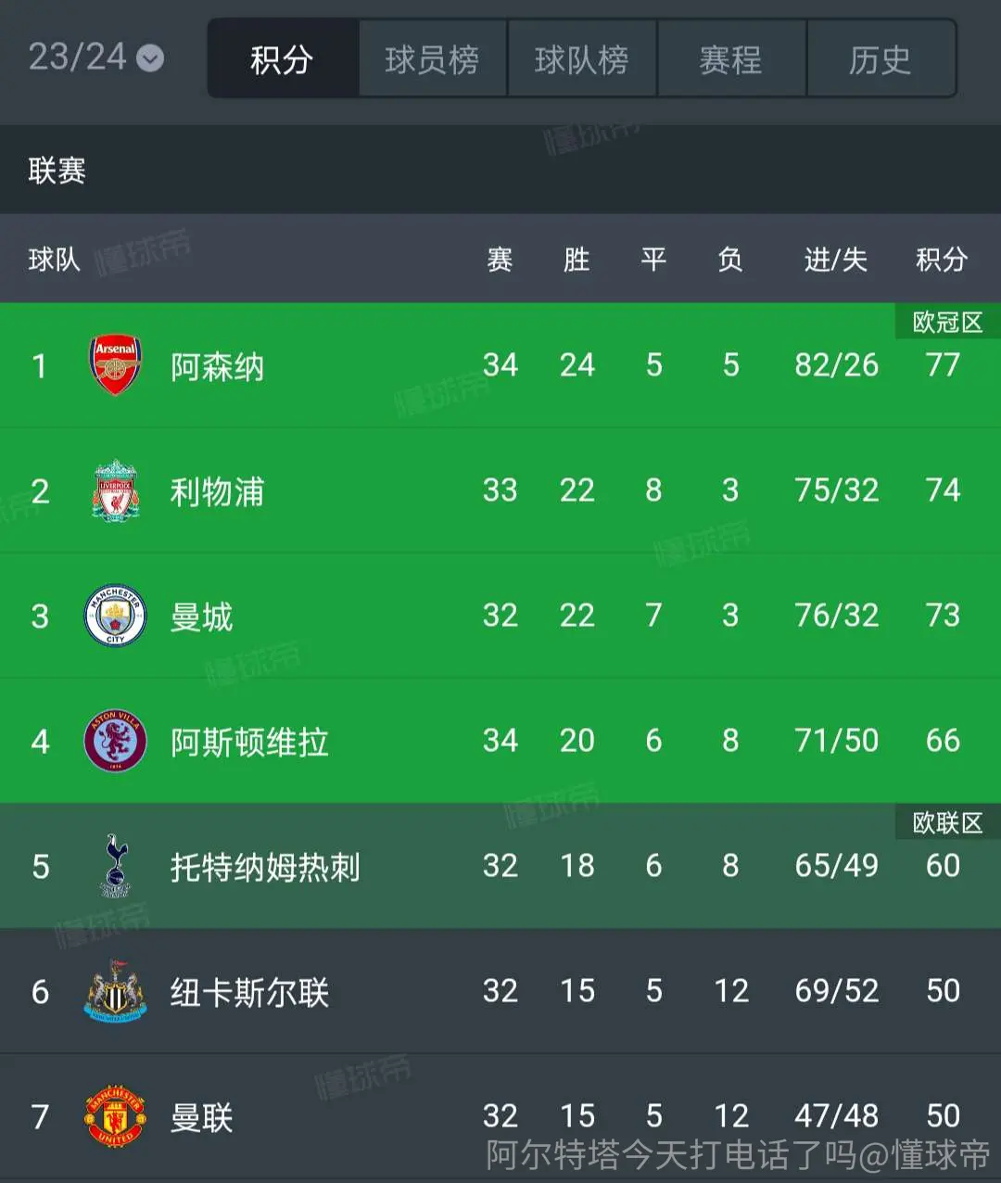Screen dimensions: 1001x1183
Task: Open team page for 利物浦
Action: [x=218, y=491]
